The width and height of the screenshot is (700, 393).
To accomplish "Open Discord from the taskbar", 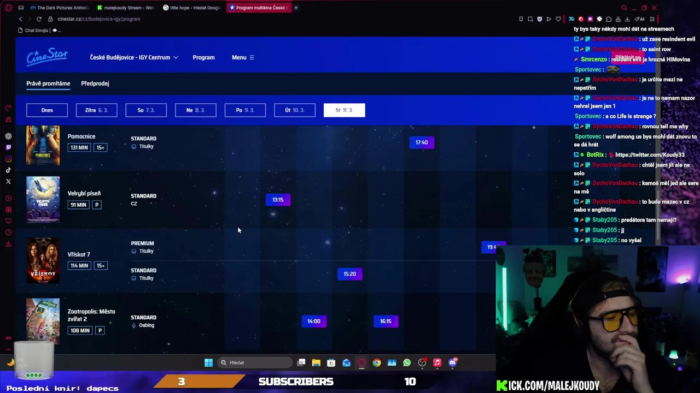I will 452,363.
